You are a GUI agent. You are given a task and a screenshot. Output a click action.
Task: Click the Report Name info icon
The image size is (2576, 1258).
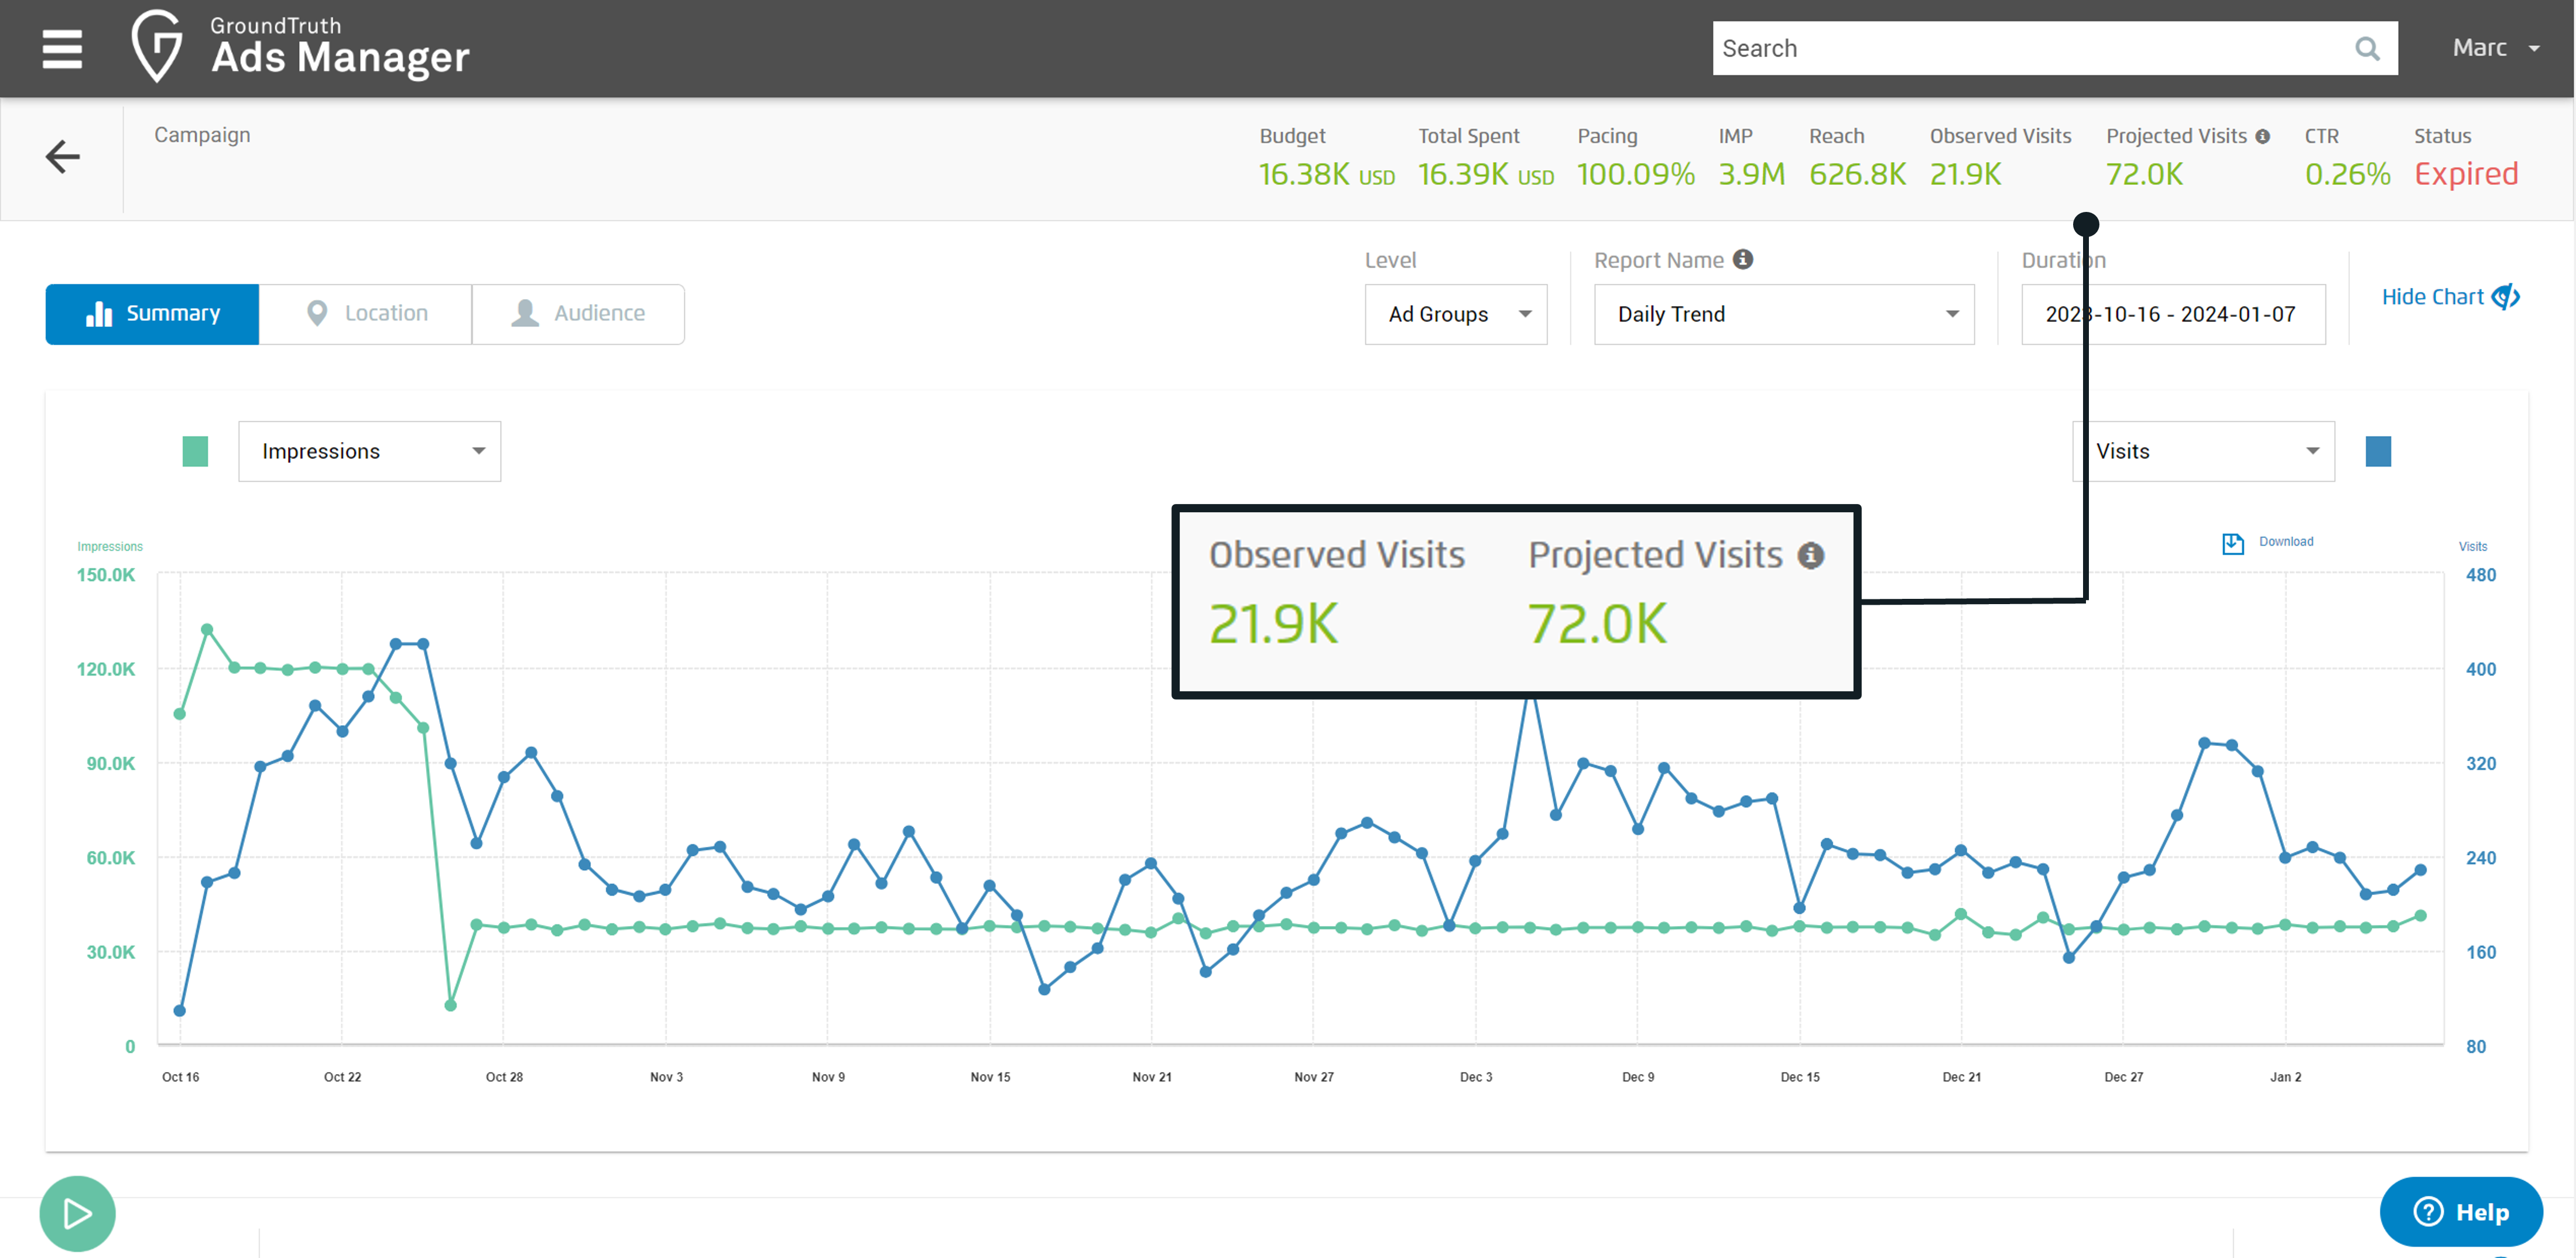tap(1743, 259)
